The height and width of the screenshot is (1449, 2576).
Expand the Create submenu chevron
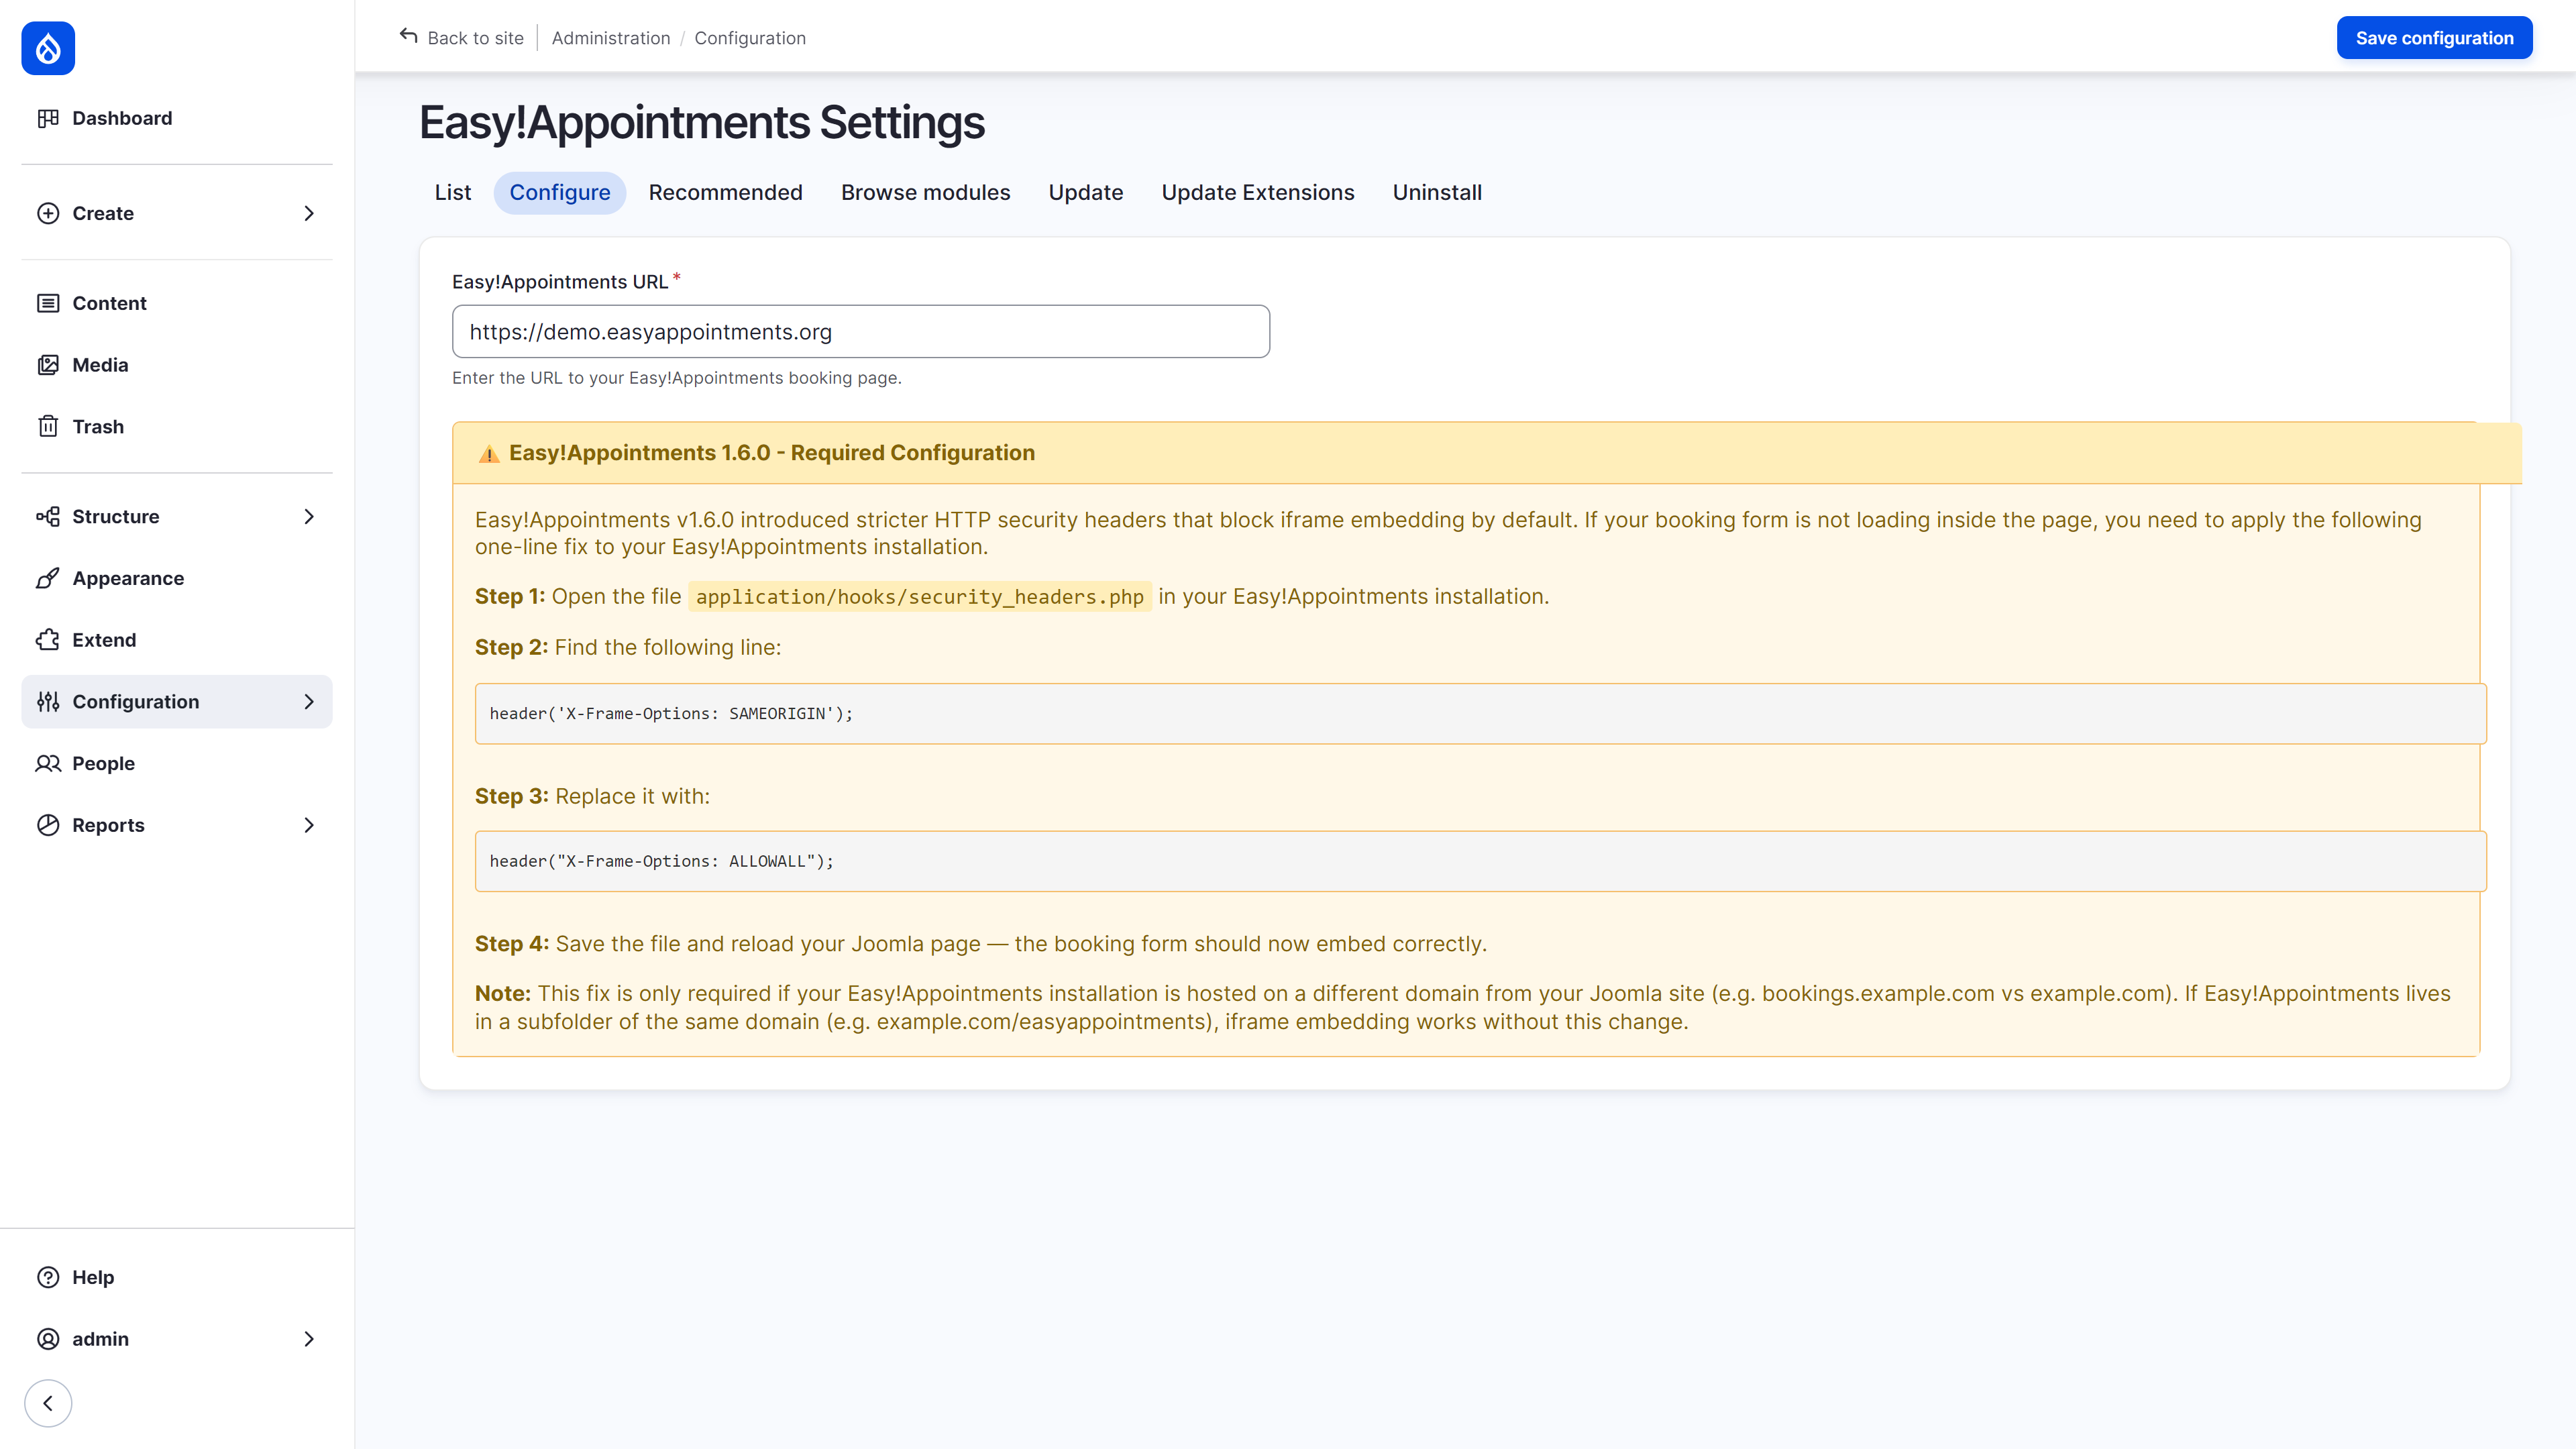[309, 213]
